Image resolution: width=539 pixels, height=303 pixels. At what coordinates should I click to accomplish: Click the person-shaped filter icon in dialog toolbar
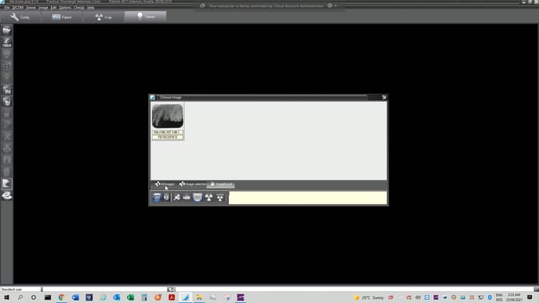tap(177, 197)
